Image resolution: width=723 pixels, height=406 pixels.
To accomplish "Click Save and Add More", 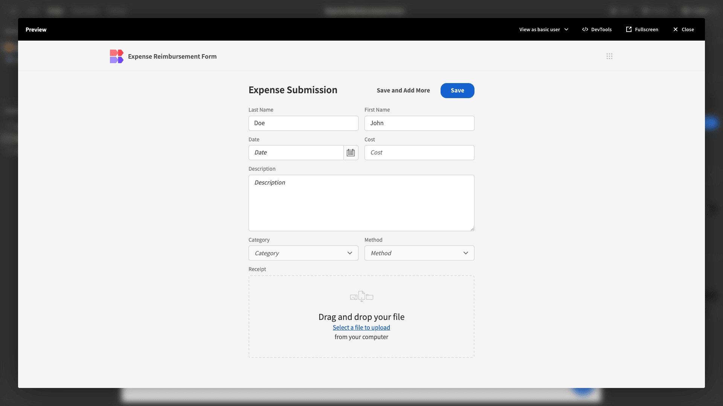I will point(403,91).
